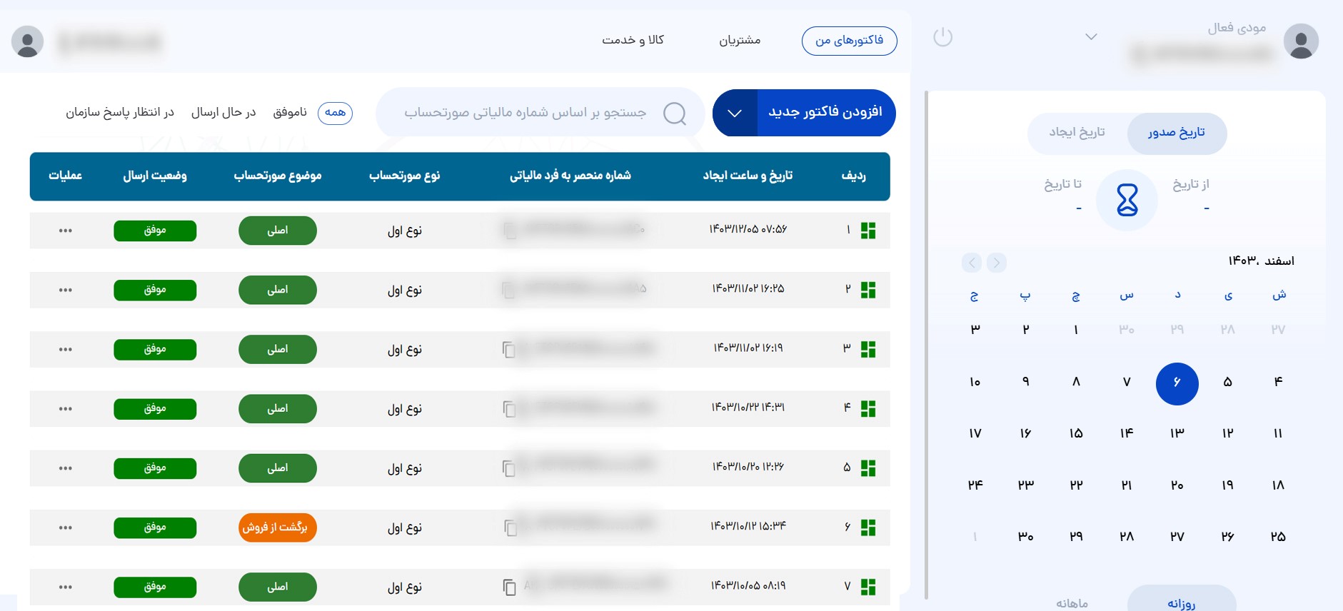Click the green grid icon in row ۷
Viewport: 1343px width, 611px height.
point(868,587)
